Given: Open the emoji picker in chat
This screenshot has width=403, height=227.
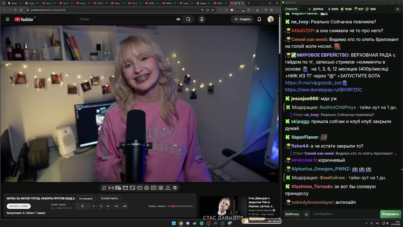Looking at the screenshot, I should pos(306,214).
